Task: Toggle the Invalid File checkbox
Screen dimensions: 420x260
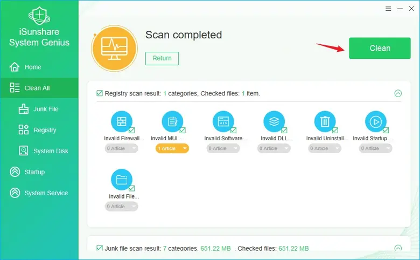Action: [x=132, y=188]
